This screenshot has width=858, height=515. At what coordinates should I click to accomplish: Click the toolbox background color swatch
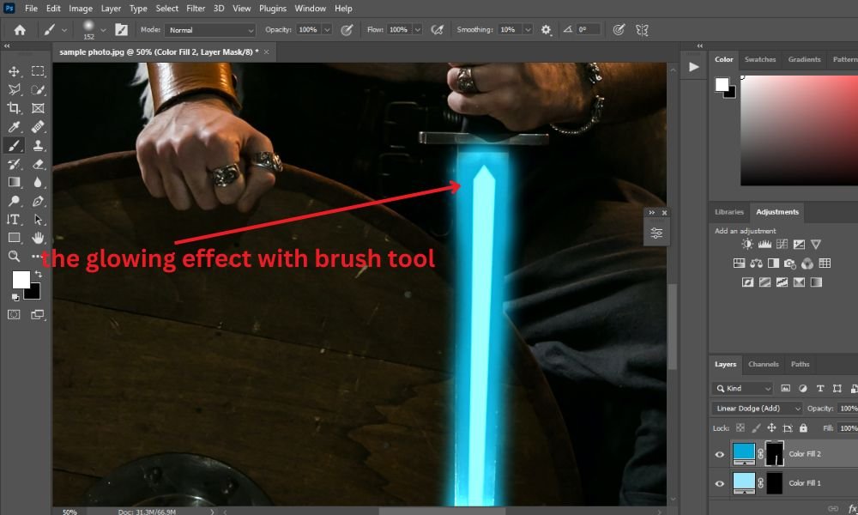[35, 294]
